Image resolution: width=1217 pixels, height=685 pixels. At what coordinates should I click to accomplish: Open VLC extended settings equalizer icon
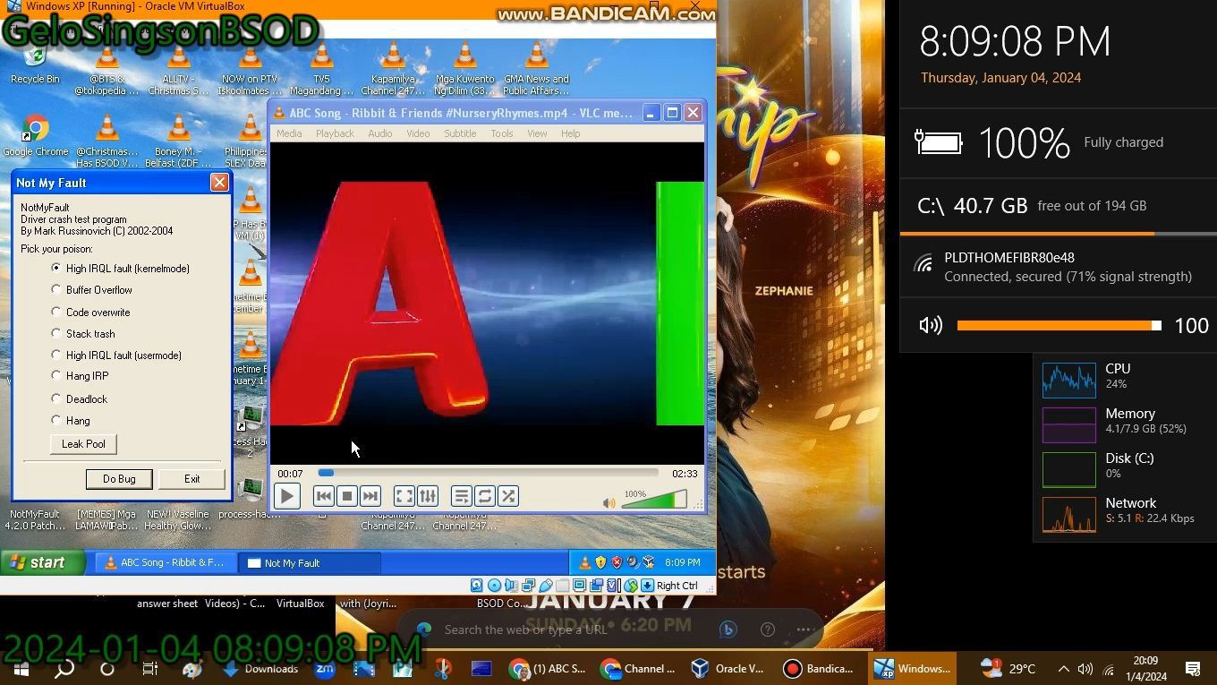[x=428, y=496]
